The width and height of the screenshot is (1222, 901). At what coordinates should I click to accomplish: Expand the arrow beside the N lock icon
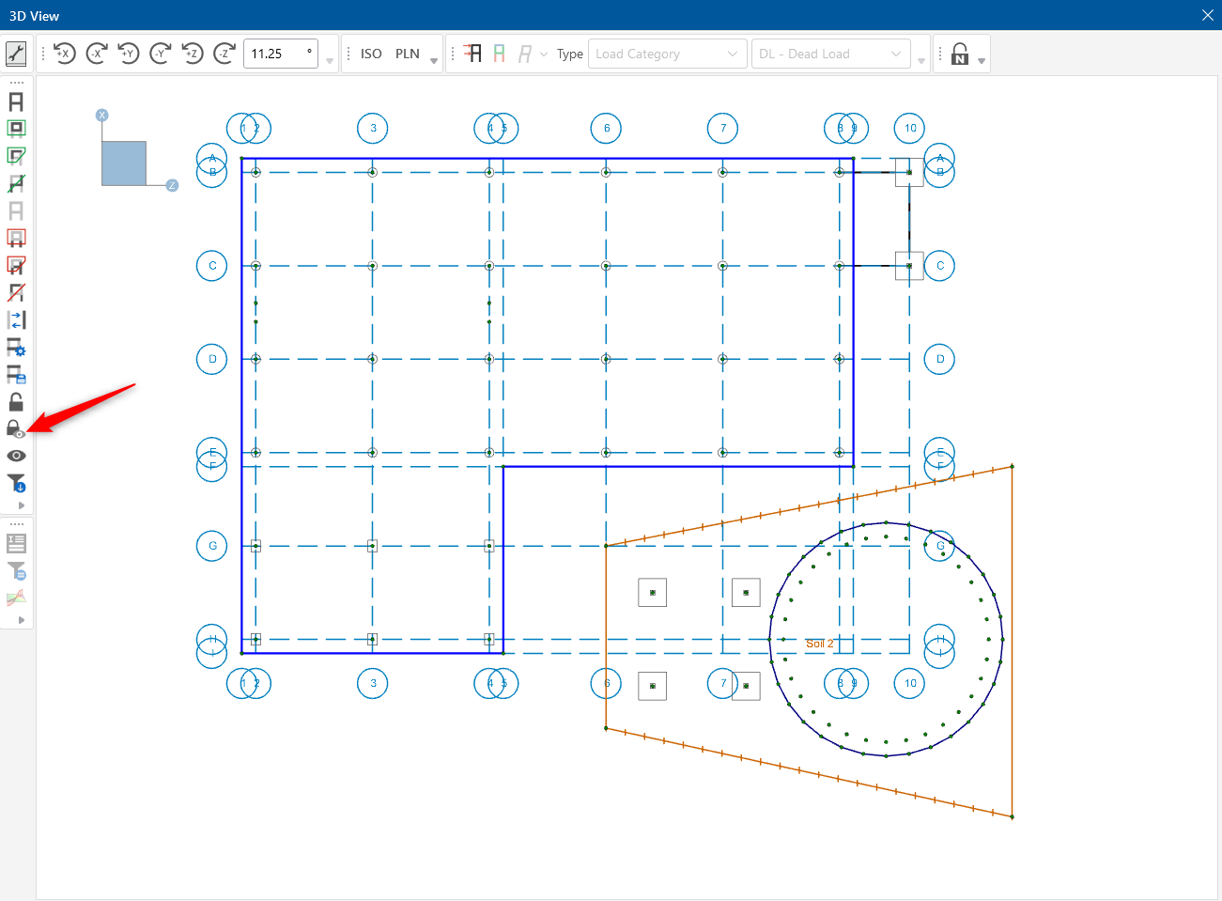click(x=982, y=60)
